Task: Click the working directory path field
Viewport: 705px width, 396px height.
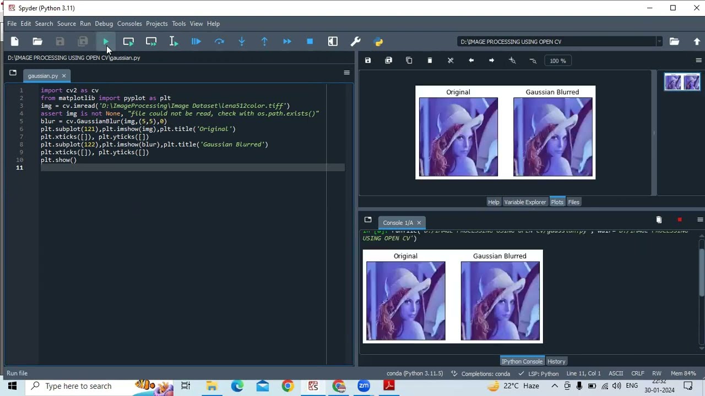Action: tap(556, 42)
